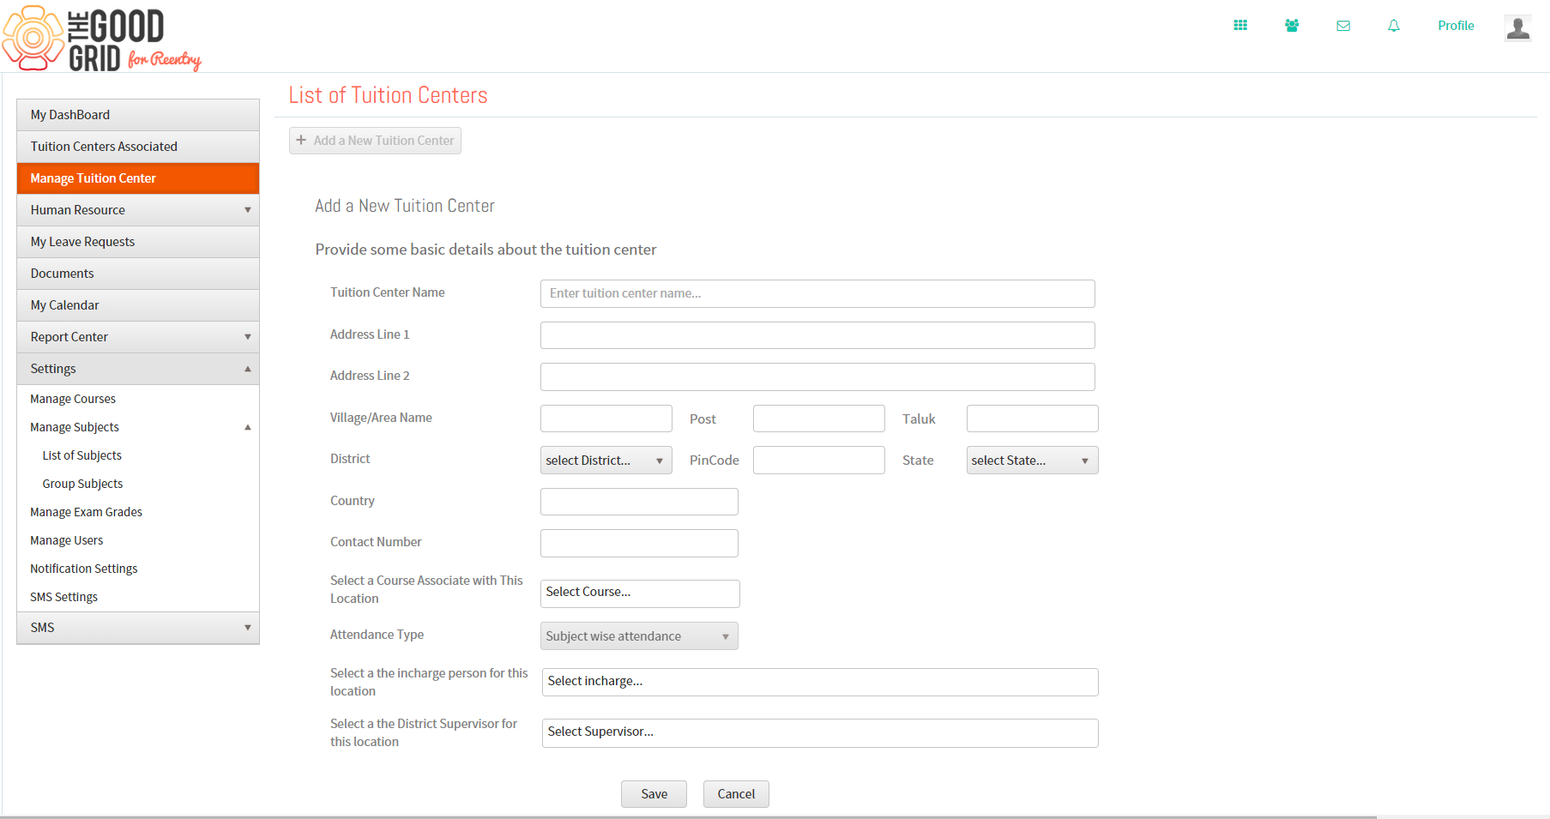
Task: Collapse the Manage Subjects submenu
Action: [x=138, y=427]
